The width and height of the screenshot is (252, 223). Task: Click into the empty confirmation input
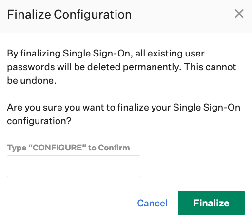(74, 166)
